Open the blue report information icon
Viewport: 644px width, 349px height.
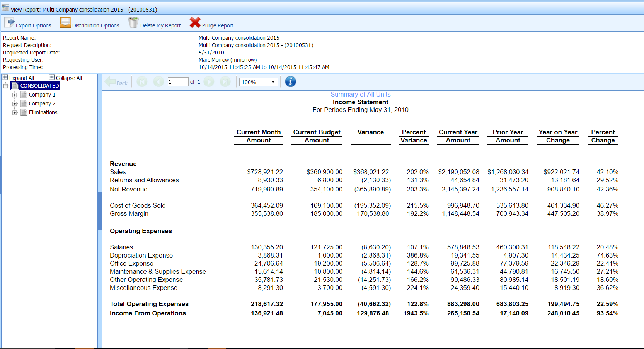point(290,82)
